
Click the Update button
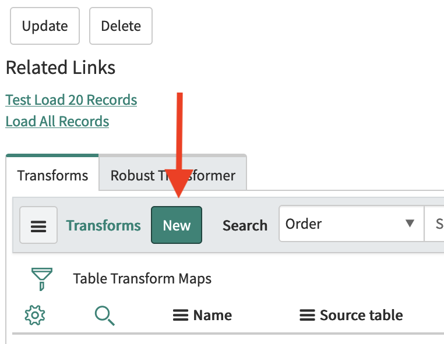tap(45, 26)
